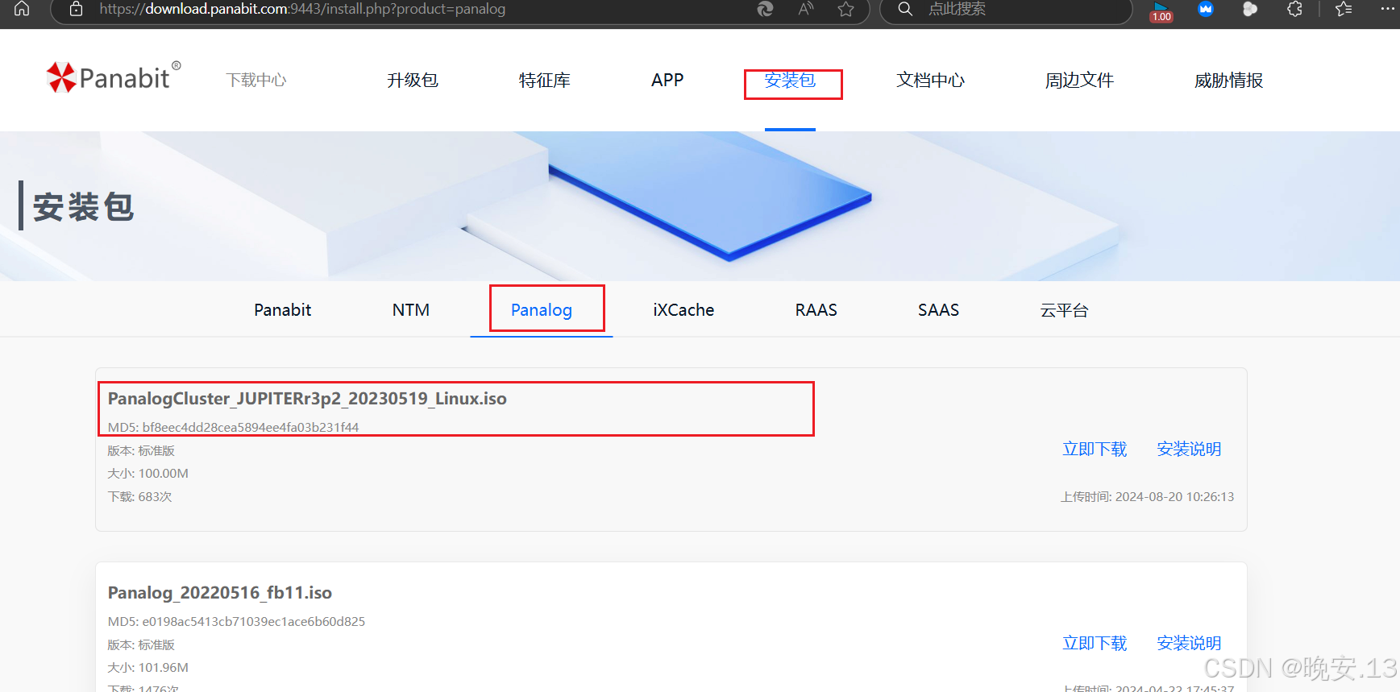Open the 升级包 menu
Screen dimensions: 1400x692
click(412, 80)
